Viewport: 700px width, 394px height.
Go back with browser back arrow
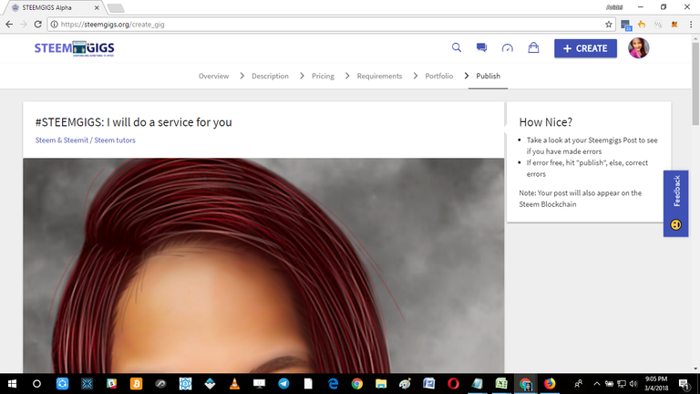click(x=9, y=24)
